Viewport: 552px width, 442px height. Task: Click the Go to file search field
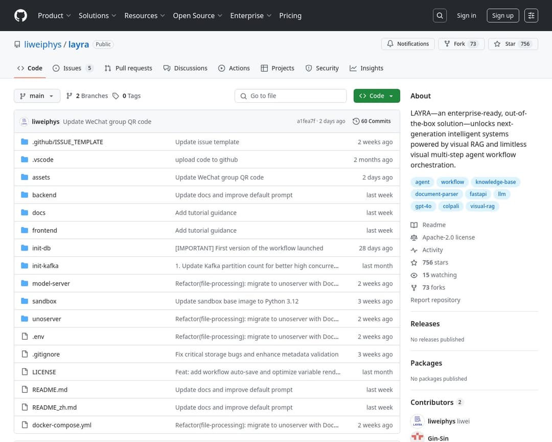(x=290, y=96)
